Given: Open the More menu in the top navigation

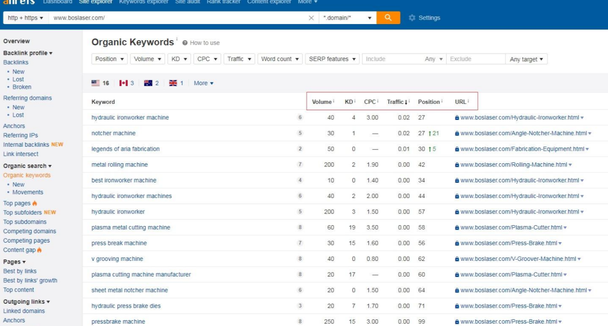Looking at the screenshot, I should 307,2.
